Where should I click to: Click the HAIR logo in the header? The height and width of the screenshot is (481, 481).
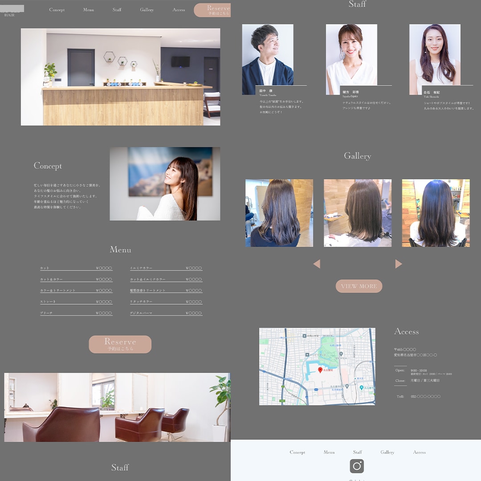tap(12, 11)
